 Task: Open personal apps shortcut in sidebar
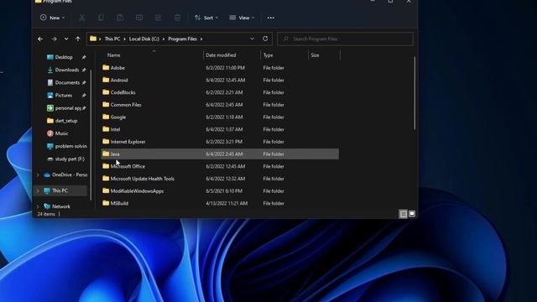click(68, 108)
